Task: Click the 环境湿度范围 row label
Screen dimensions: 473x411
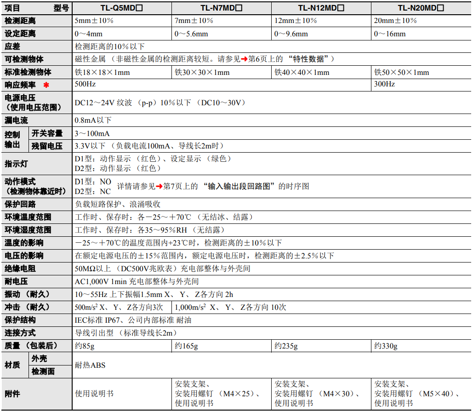Action: point(28,230)
